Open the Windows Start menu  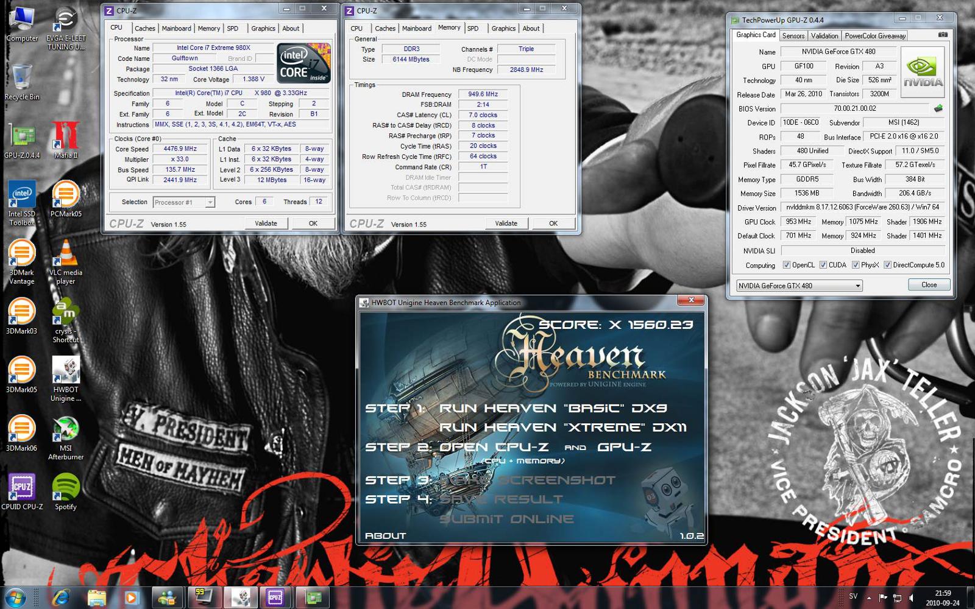point(15,597)
